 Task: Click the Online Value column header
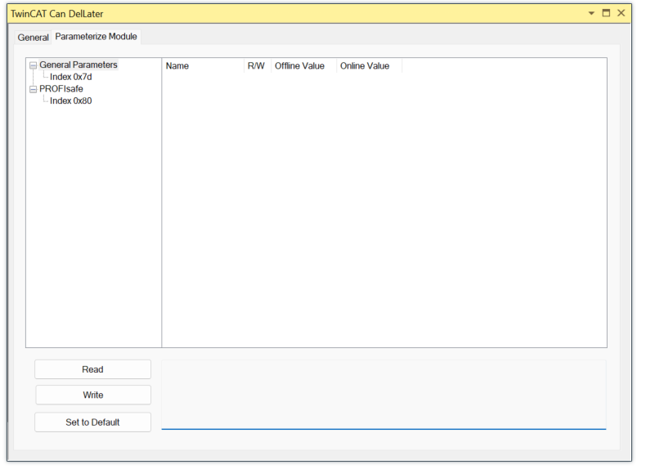[369, 66]
